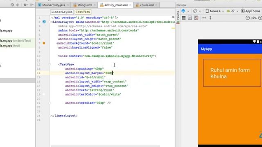Click the editor horizontal scrollbar
Image resolution: width=262 pixels, height=147 pixels.
click(x=105, y=146)
